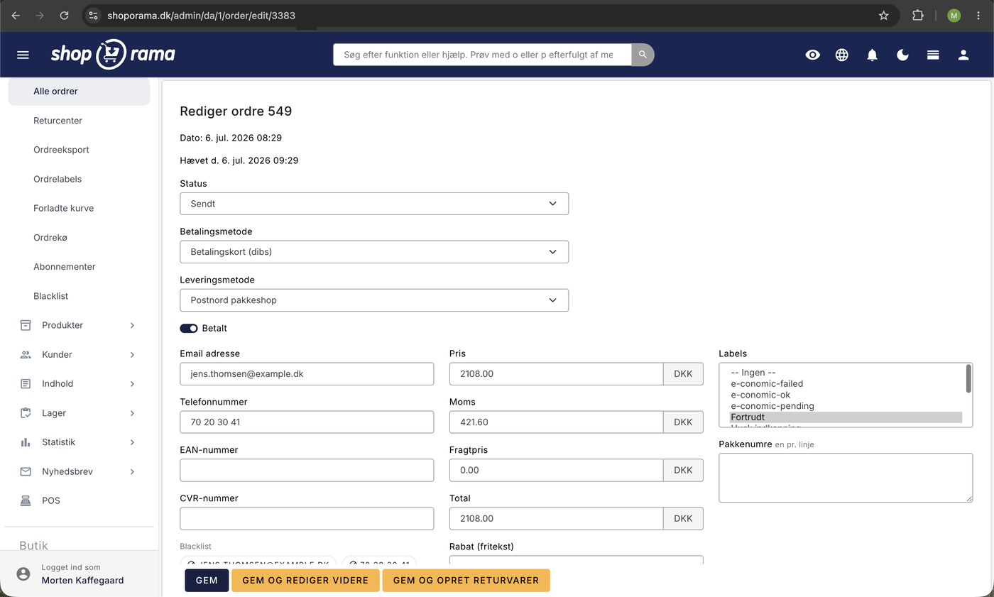Click the Pakkenumre text area
994x597 pixels.
(846, 478)
